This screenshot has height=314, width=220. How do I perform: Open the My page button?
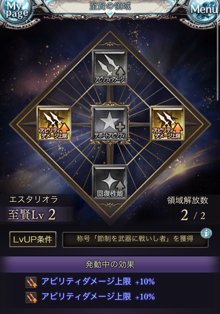pyautogui.click(x=16, y=10)
